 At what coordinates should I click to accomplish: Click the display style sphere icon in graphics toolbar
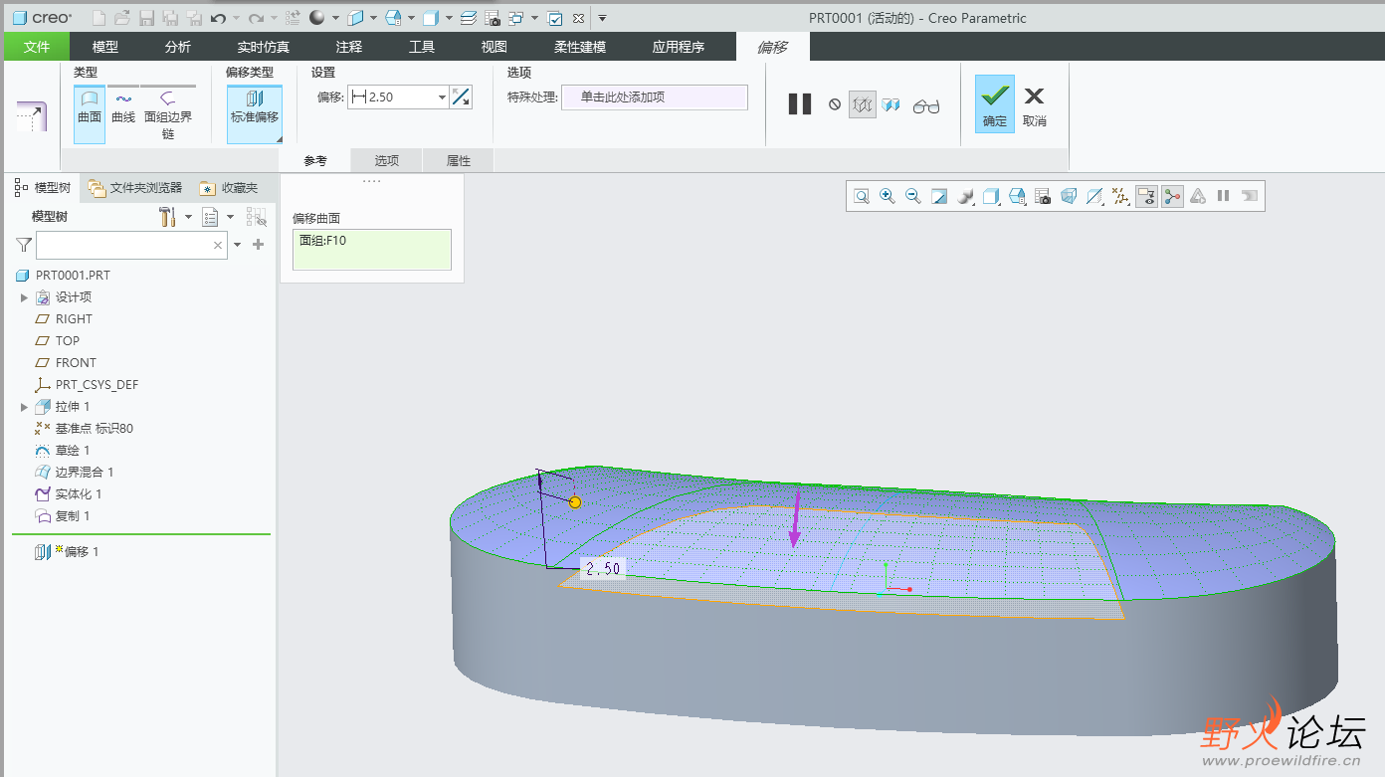(x=965, y=196)
